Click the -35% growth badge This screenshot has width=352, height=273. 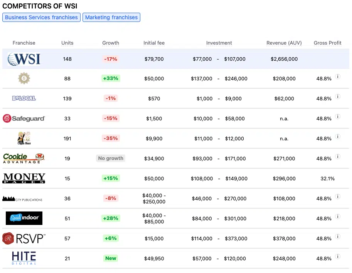click(111, 138)
